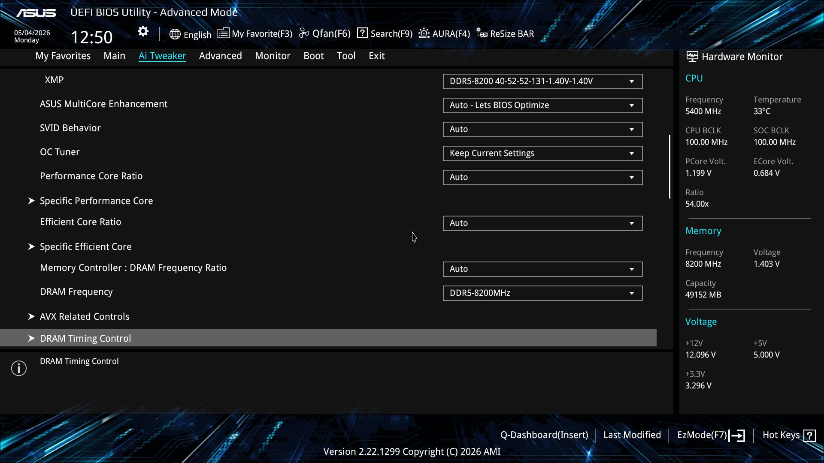Switch to My Favorites tab
This screenshot has width=824, height=463.
click(x=63, y=56)
